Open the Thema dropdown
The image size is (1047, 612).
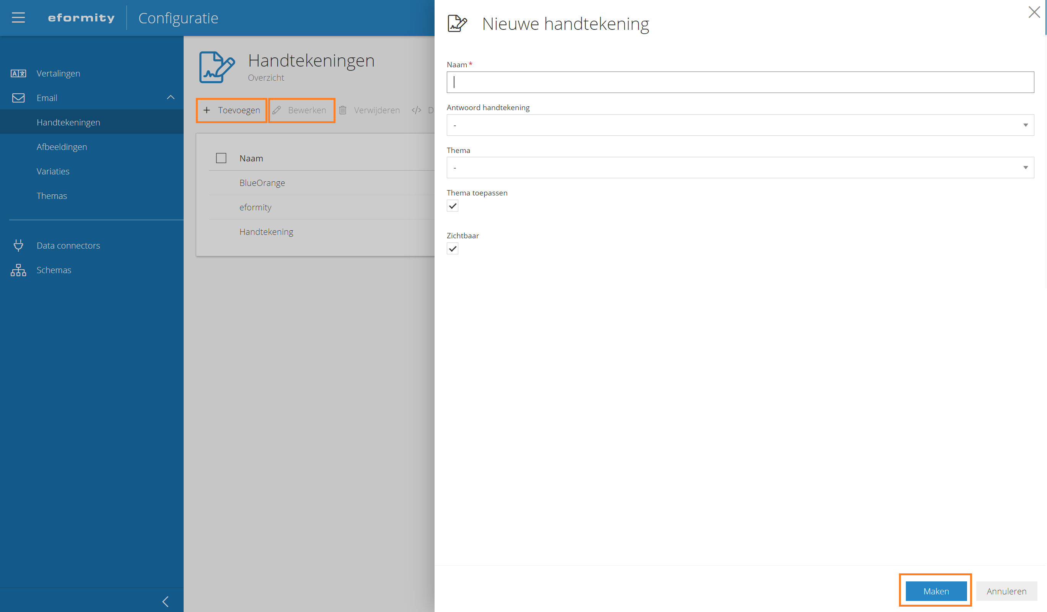click(740, 168)
